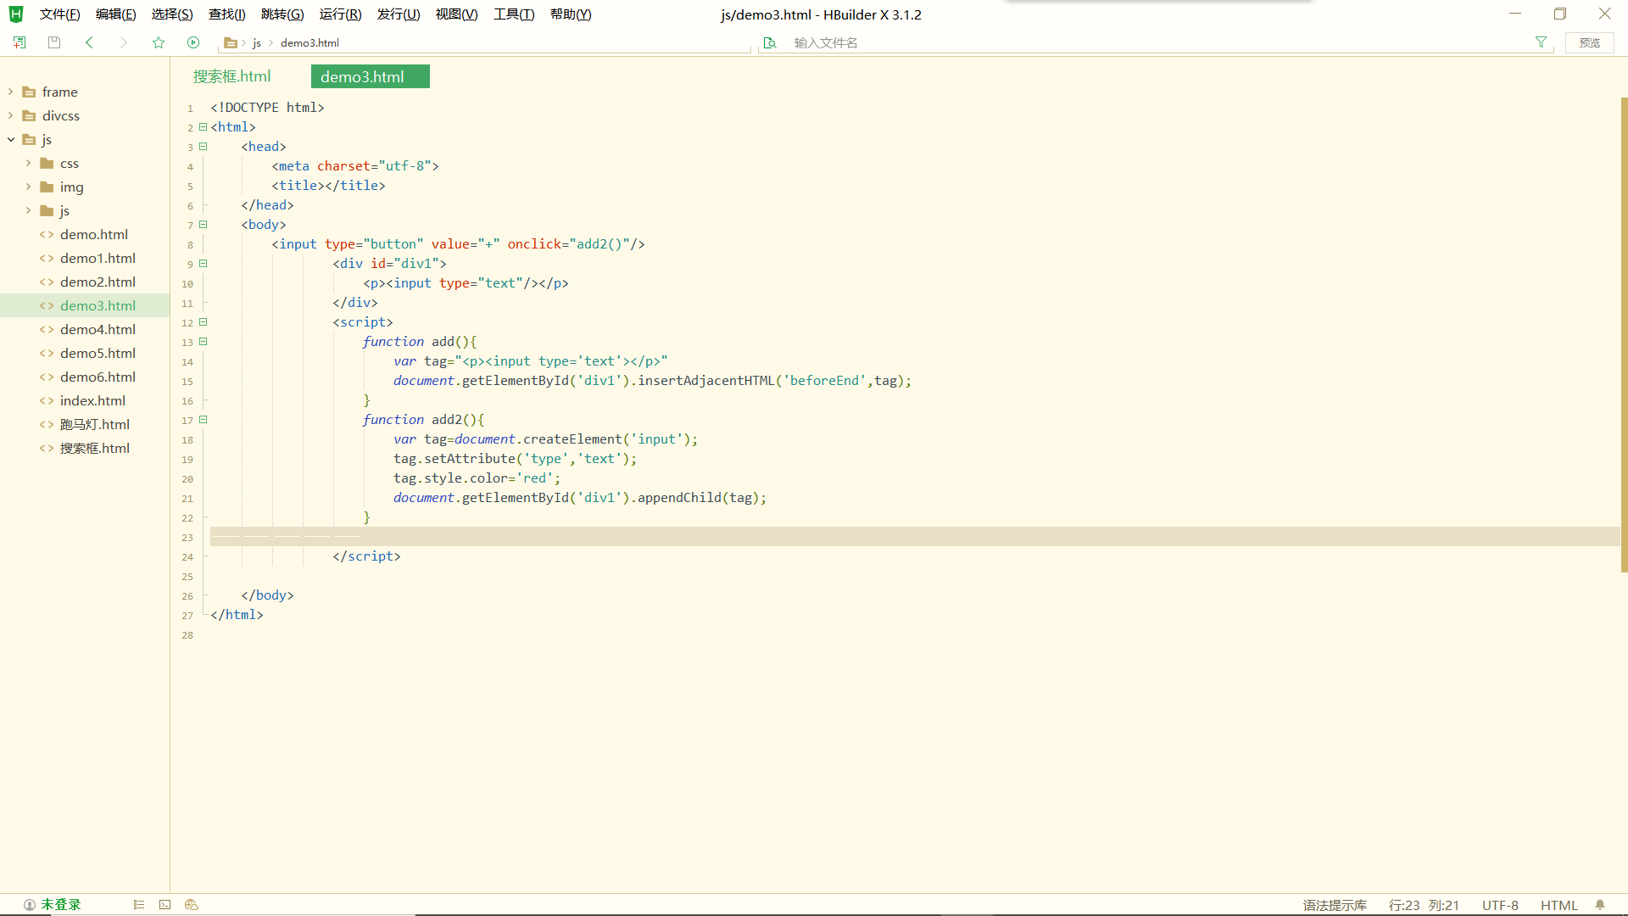Collapse the js project folder

[10, 139]
